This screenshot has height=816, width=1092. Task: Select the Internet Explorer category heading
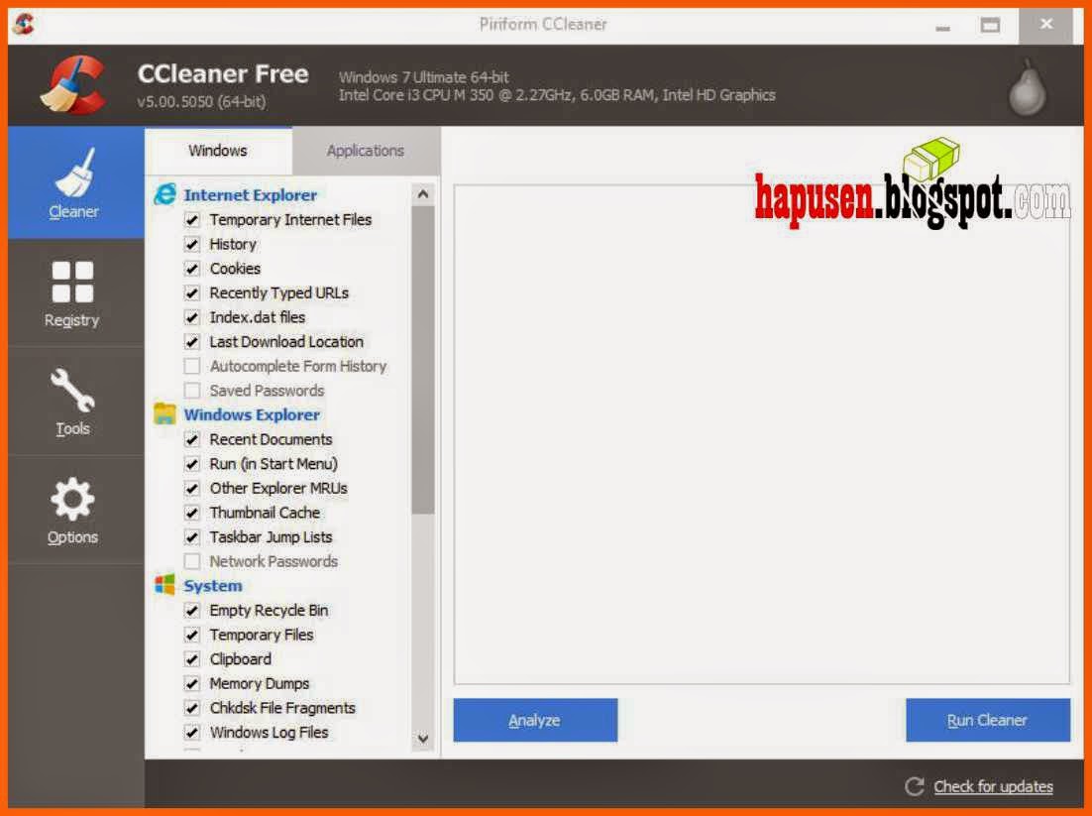click(x=250, y=195)
